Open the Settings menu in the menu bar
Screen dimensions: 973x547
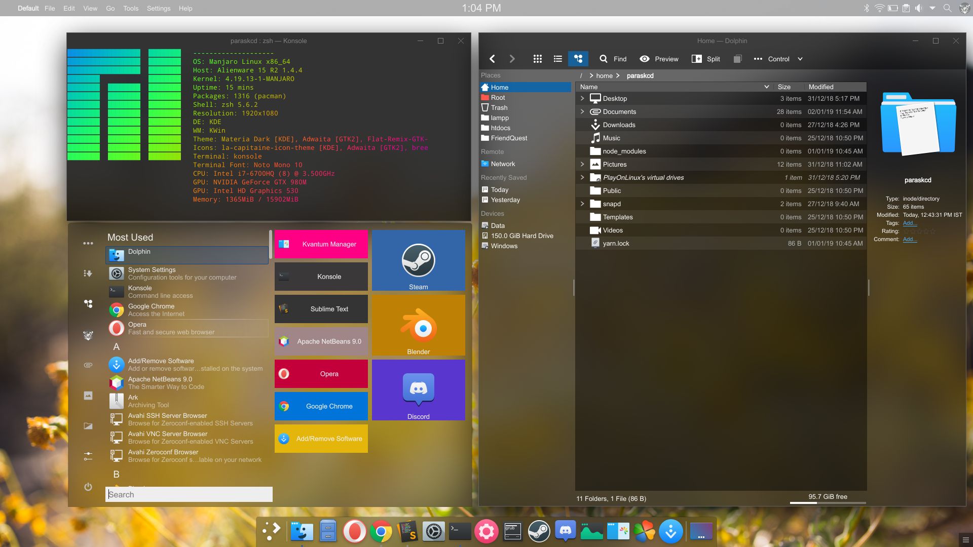[x=159, y=8]
